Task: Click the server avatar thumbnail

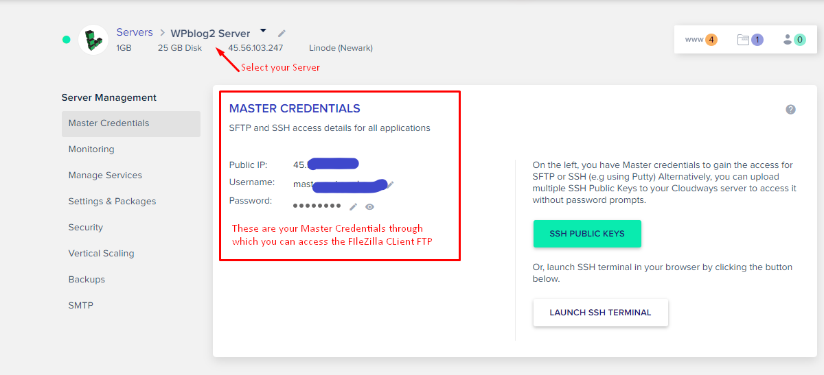Action: [93, 40]
